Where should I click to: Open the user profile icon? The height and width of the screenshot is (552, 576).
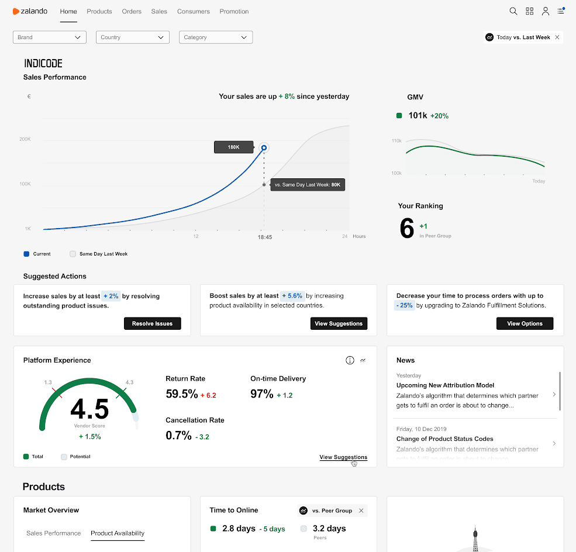545,11
